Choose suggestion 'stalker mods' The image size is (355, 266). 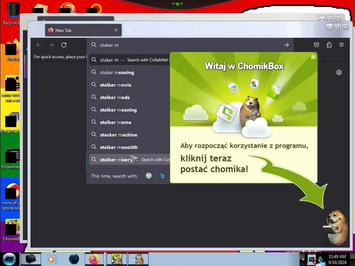pos(130,97)
